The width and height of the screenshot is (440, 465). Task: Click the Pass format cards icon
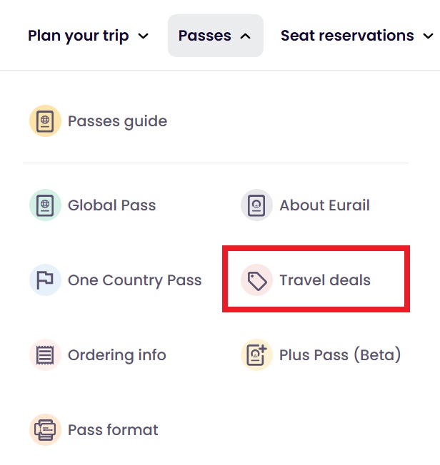[x=45, y=430]
